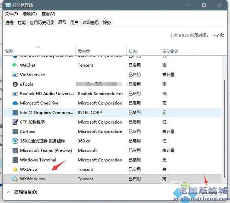Click the Windows Terminal icon
Screen dimensions: 230x203
click(15, 160)
